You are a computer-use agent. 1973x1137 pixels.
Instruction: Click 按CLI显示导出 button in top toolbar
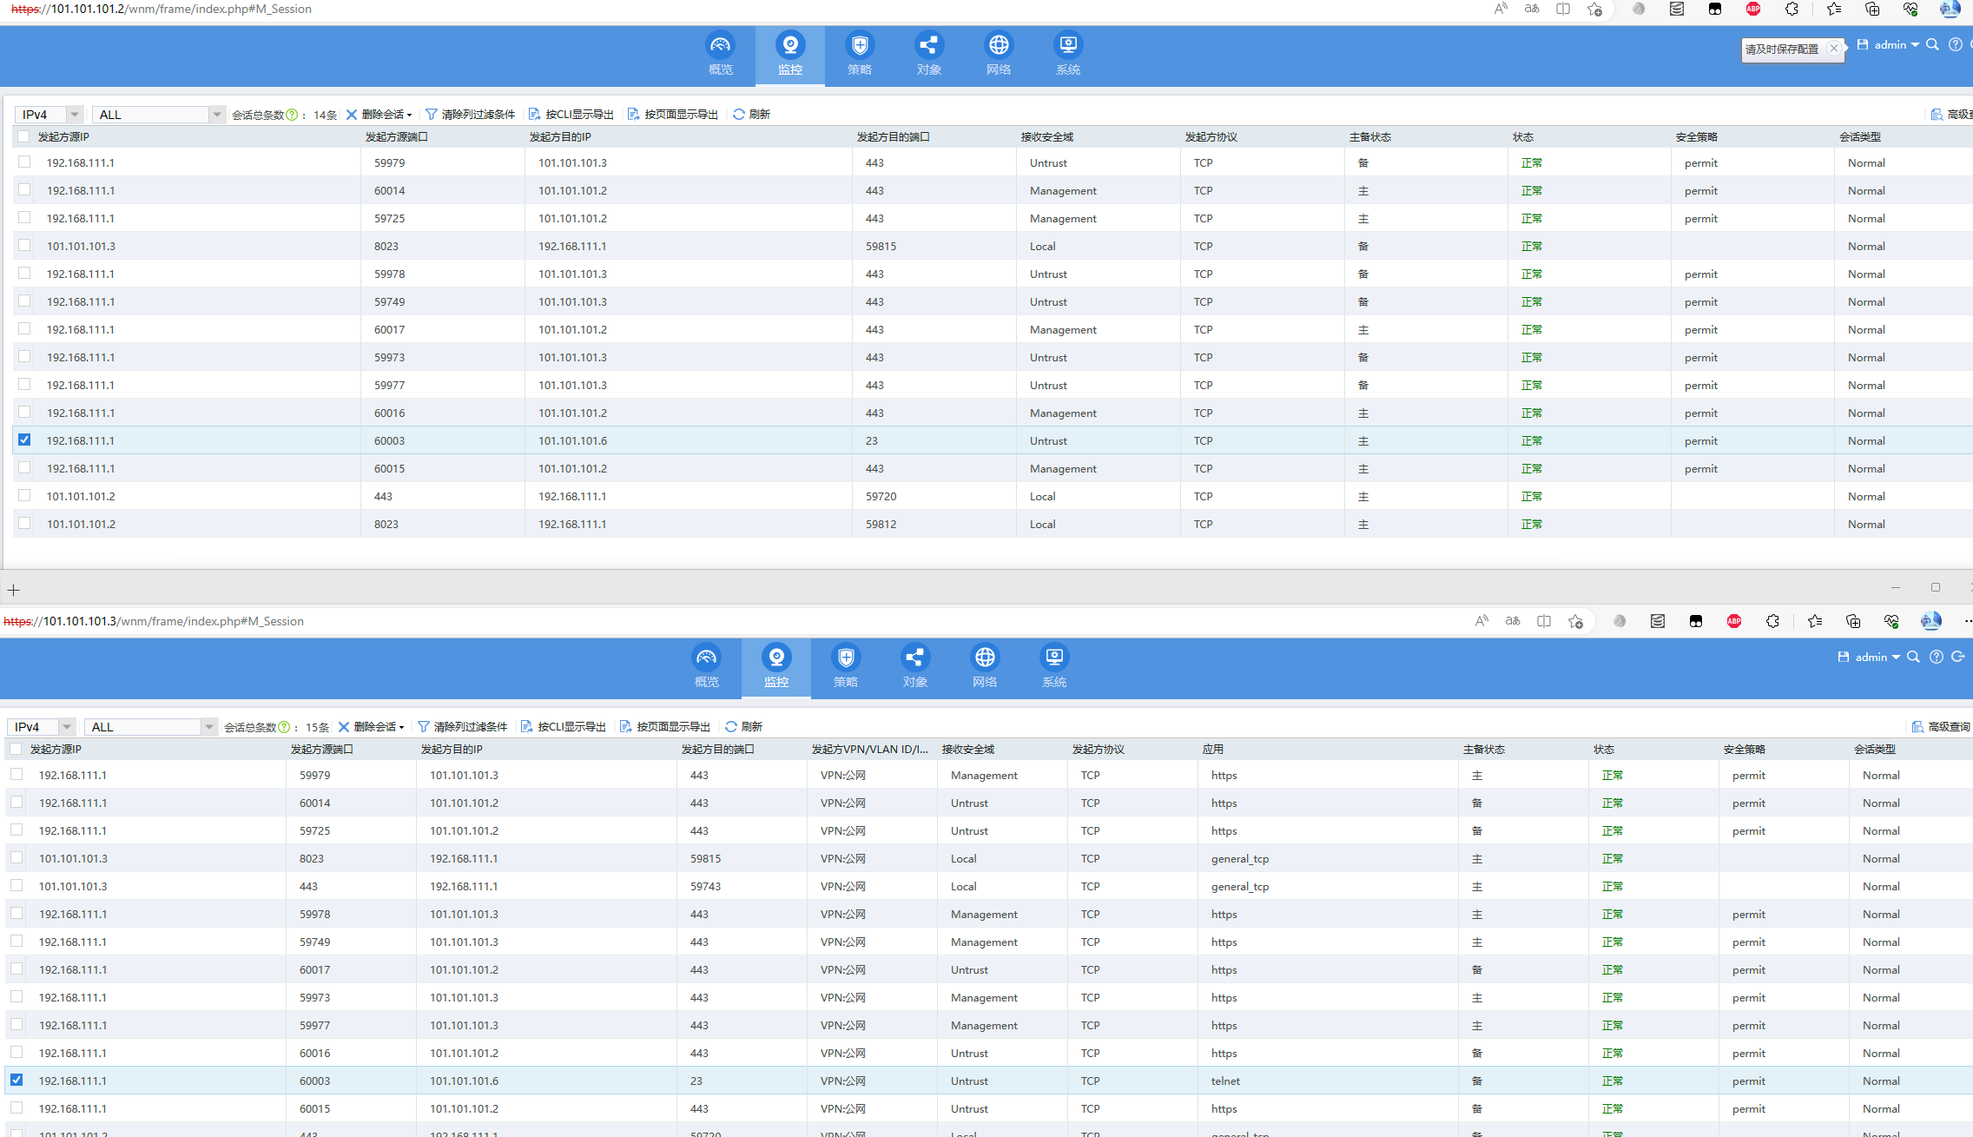[x=571, y=115]
